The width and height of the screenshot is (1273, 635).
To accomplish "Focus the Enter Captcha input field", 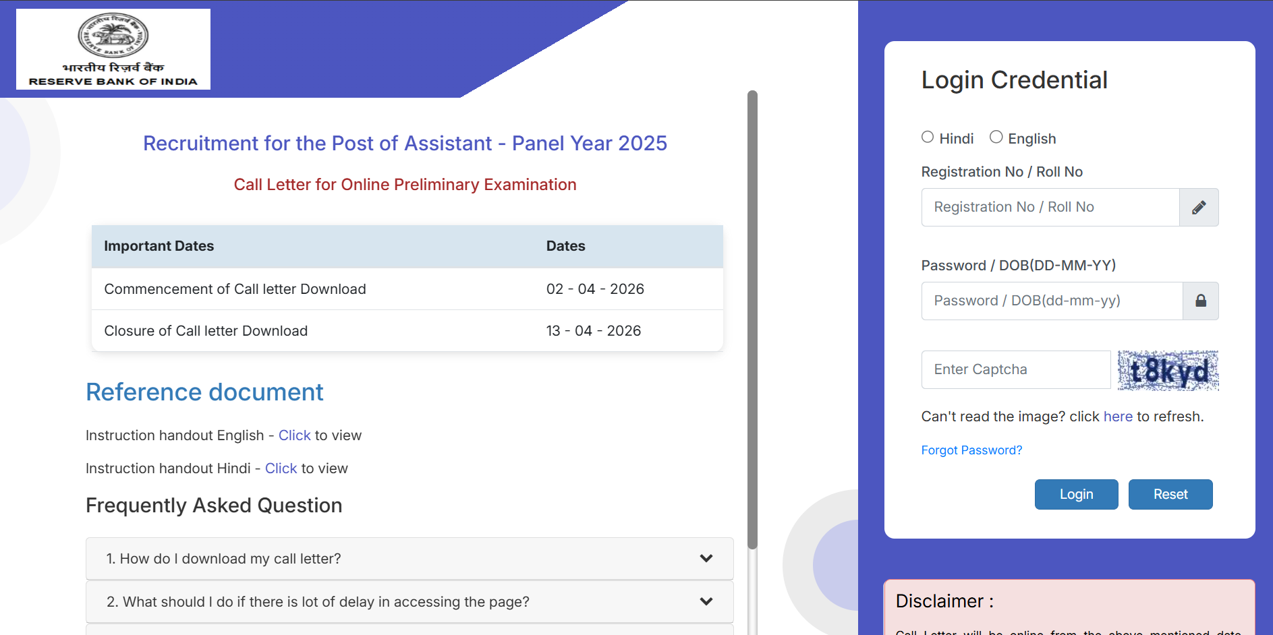I will (x=1015, y=370).
